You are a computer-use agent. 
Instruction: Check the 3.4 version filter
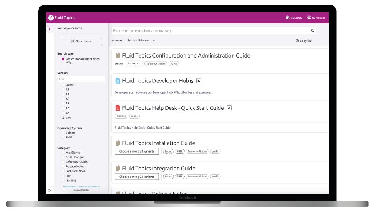[x=64, y=113]
